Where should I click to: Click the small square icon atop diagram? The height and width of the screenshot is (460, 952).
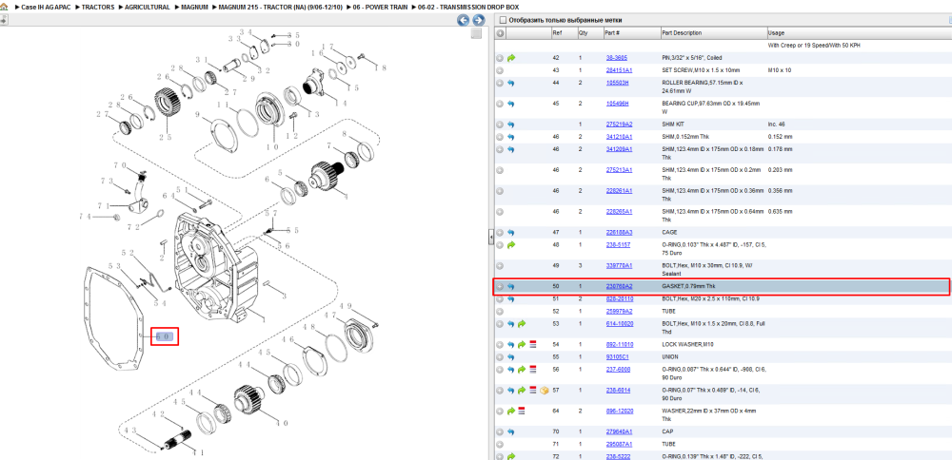click(476, 34)
